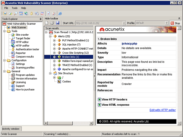Image resolution: width=183 pixels, height=137 pixels.
Task: Click Edit with HTTP editor link
Action: pyautogui.click(x=163, y=110)
